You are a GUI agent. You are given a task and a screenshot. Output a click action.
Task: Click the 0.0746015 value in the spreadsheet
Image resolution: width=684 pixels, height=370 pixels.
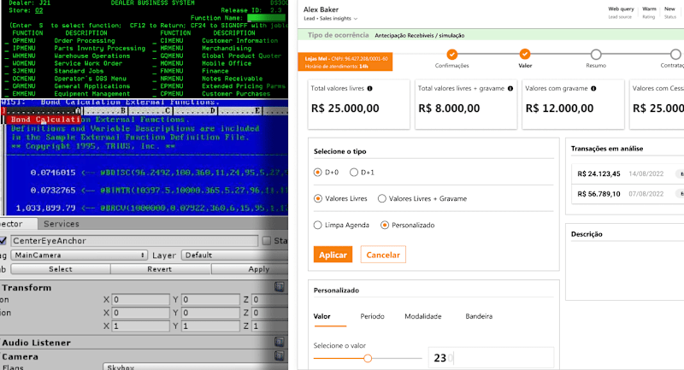53,173
